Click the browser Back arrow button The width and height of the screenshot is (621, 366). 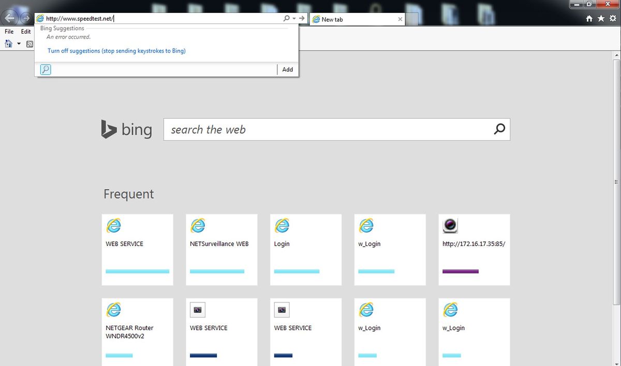click(9, 18)
